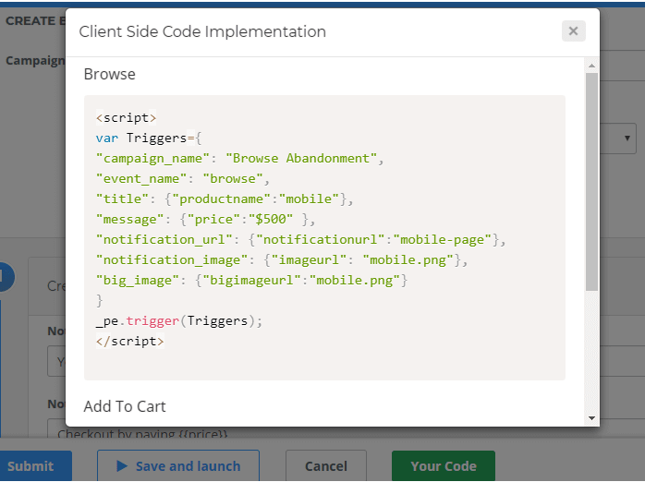The width and height of the screenshot is (645, 482).
Task: Close the Client Side Code Implementation dialog
Action: coord(574,31)
